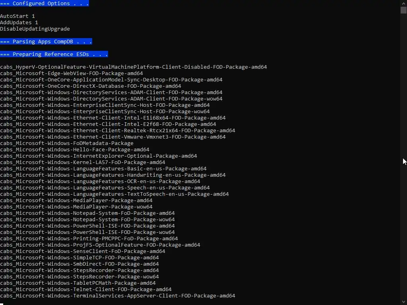Click the vertical scrollbar thumb
This screenshot has height=305, width=407.
(403, 10)
